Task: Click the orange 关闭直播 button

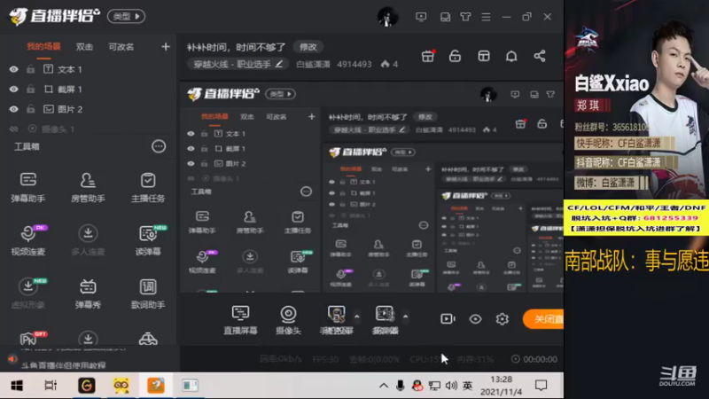Action: click(543, 319)
